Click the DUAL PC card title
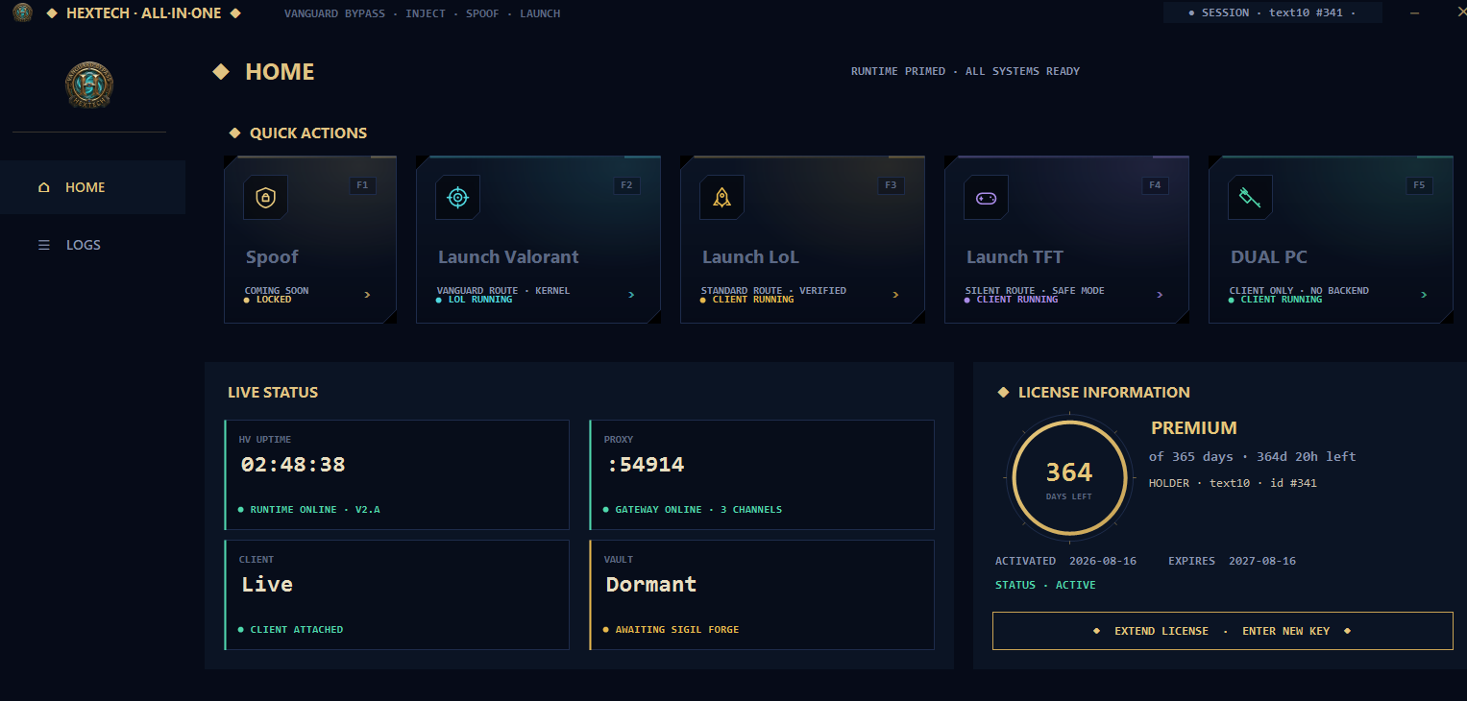 tap(1268, 257)
